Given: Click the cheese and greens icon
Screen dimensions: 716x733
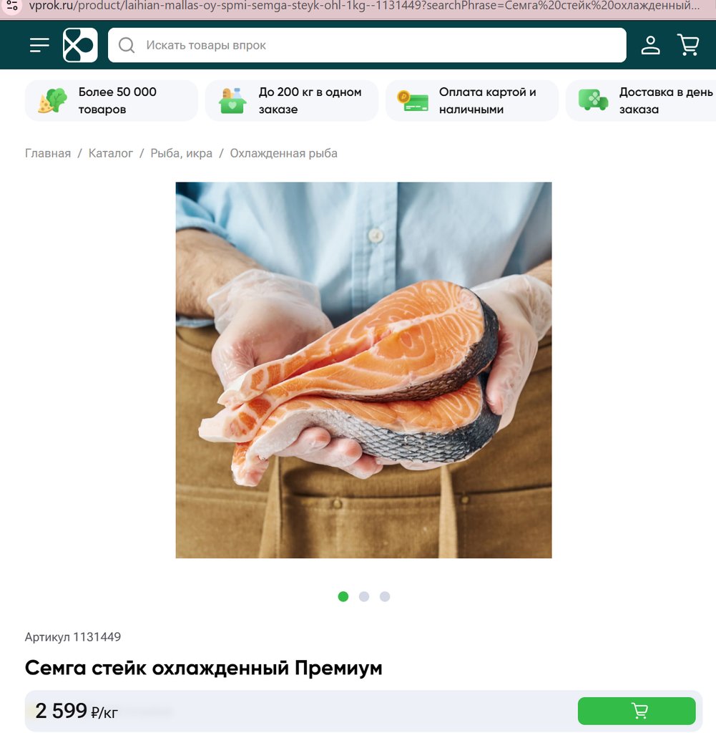Looking at the screenshot, I should point(52,100).
